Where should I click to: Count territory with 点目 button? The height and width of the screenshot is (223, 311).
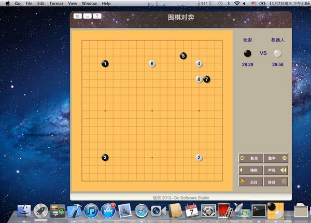pyautogui.click(x=251, y=182)
